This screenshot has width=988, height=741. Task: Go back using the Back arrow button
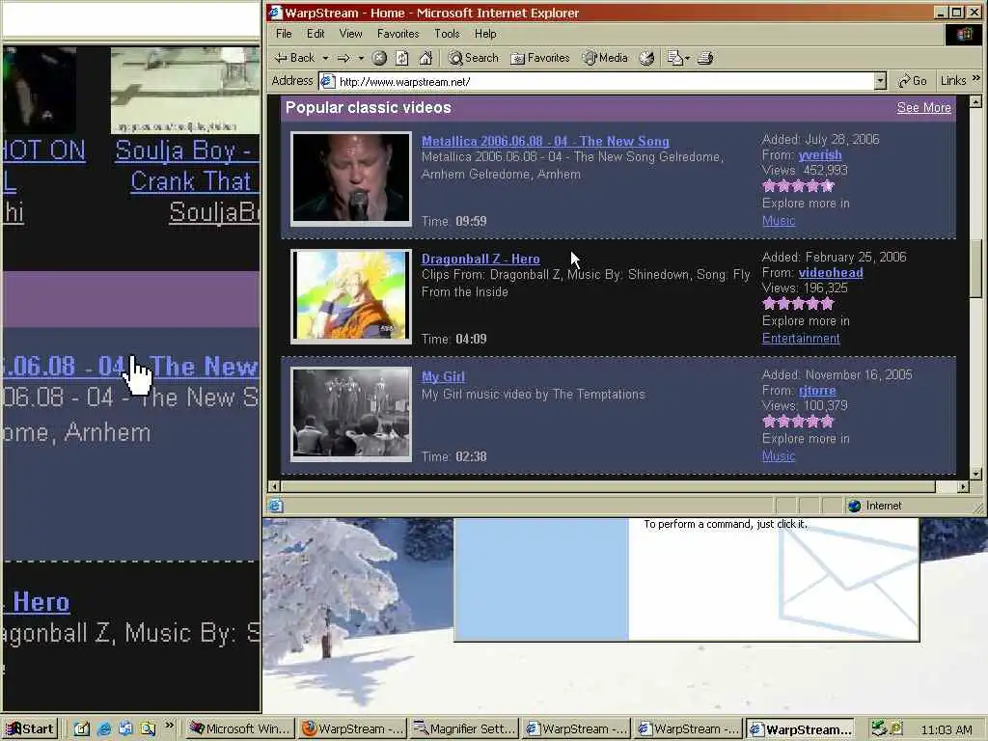(x=294, y=58)
